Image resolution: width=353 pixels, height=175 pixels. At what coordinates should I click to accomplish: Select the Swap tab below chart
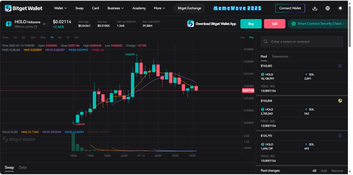(x=9, y=168)
